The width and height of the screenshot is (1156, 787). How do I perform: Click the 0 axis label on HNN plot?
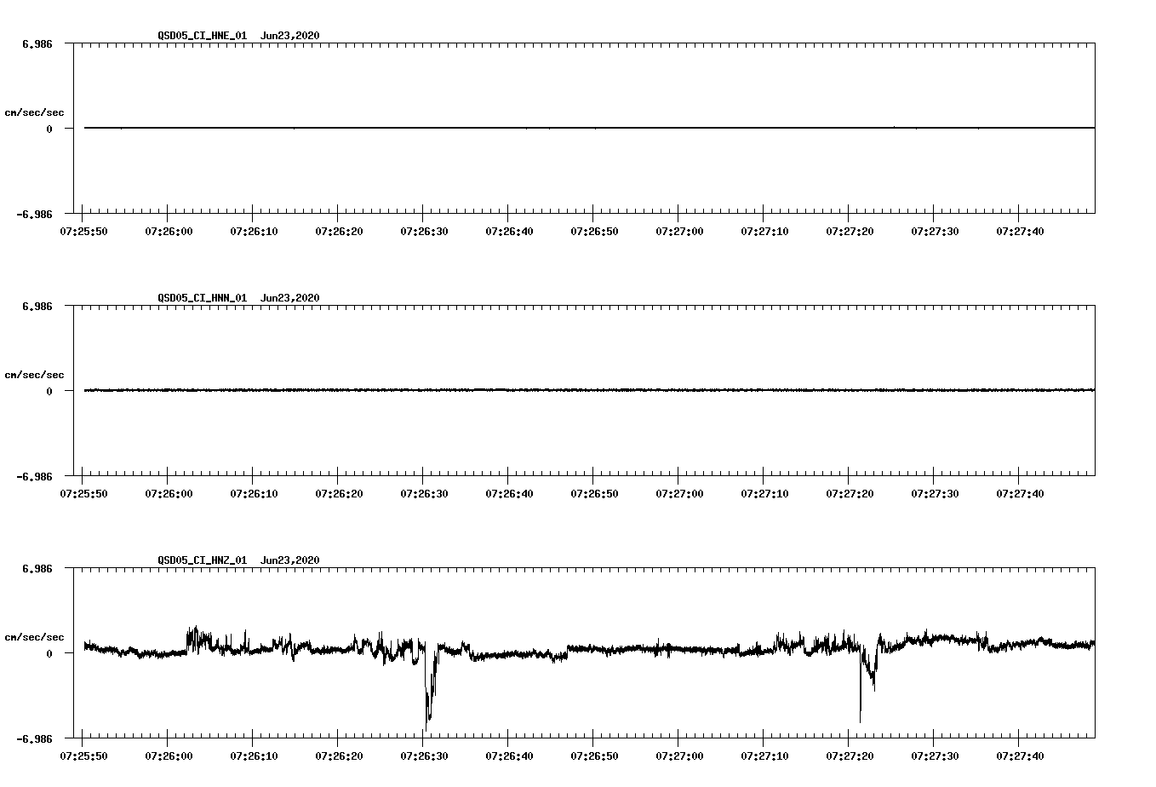click(x=49, y=391)
